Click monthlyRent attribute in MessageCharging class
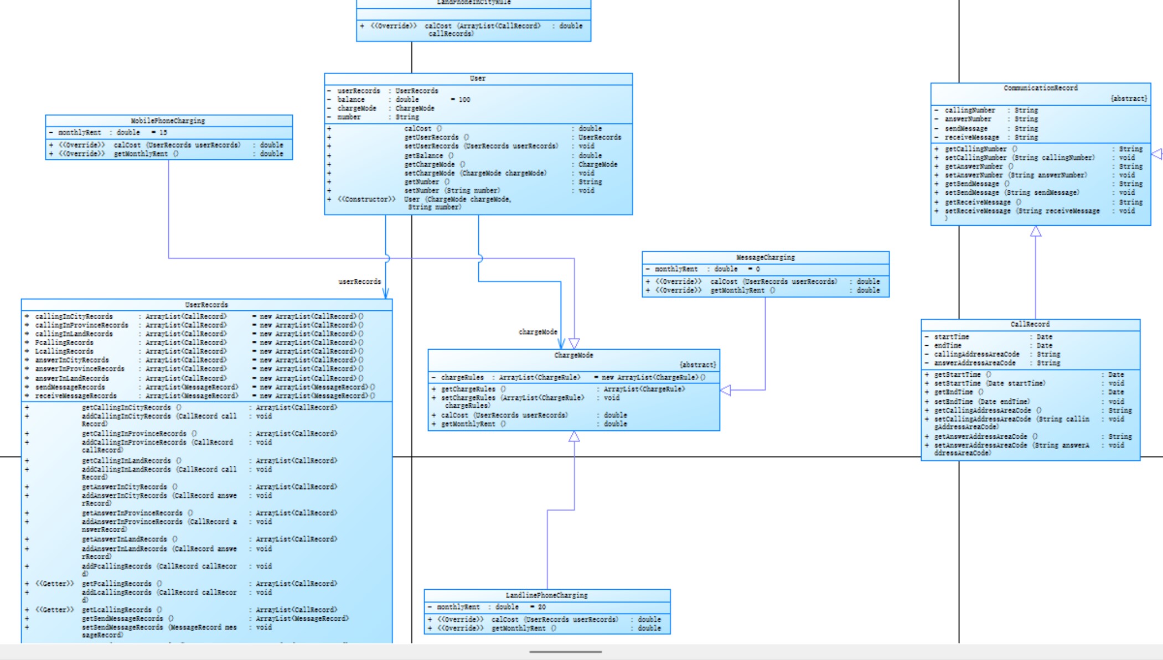Viewport: 1163px width, 660px height. 676,269
